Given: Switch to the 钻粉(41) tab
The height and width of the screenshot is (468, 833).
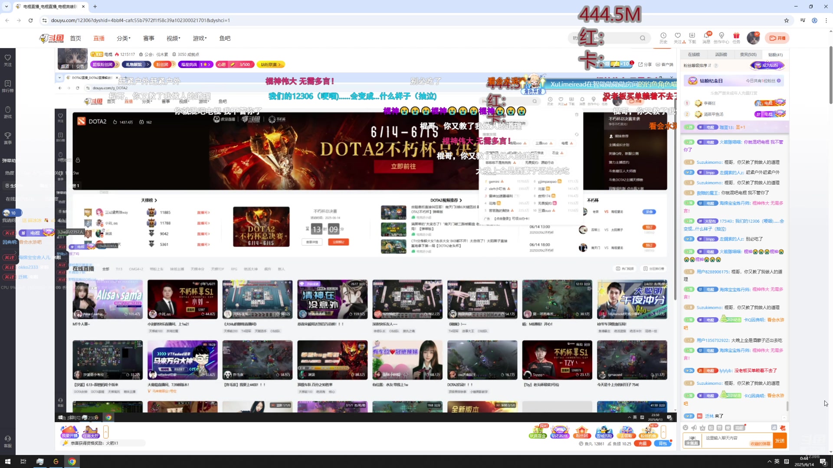Looking at the screenshot, I should click(x=775, y=55).
